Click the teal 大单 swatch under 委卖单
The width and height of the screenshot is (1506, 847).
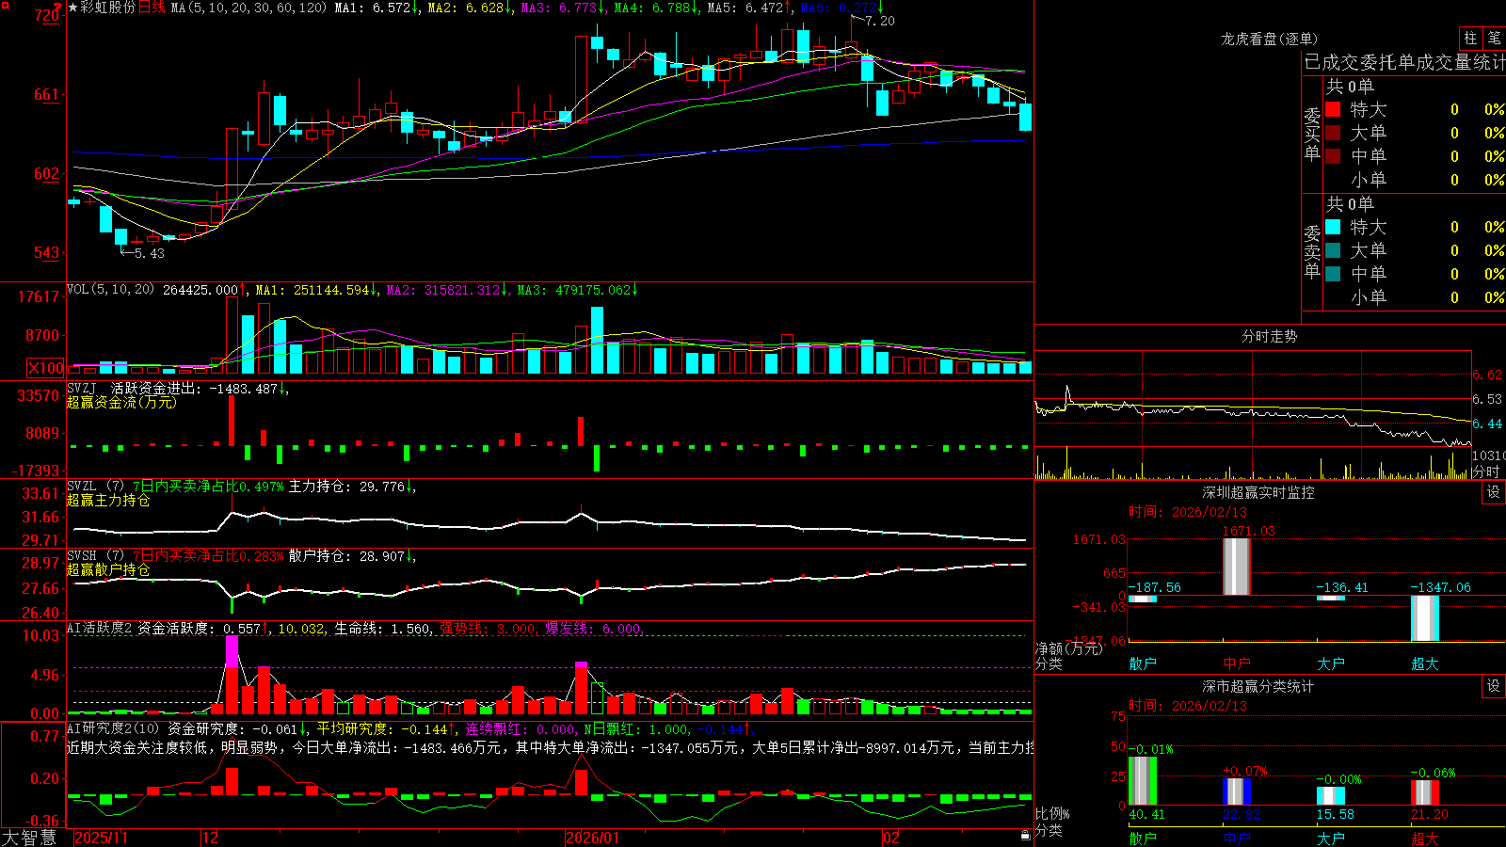pyautogui.click(x=1333, y=250)
